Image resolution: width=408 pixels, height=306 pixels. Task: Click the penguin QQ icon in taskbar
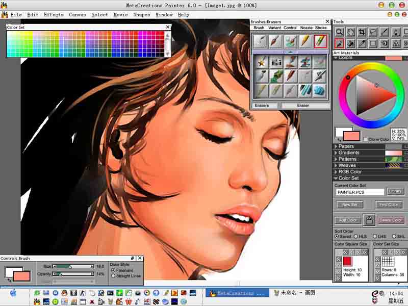pyautogui.click(x=65, y=293)
